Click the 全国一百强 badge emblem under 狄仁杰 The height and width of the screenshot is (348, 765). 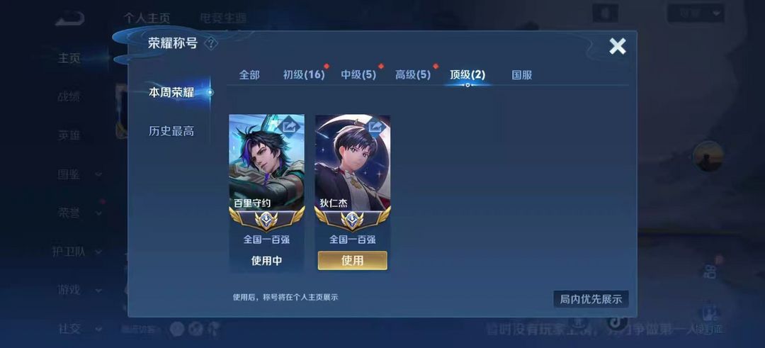352,219
